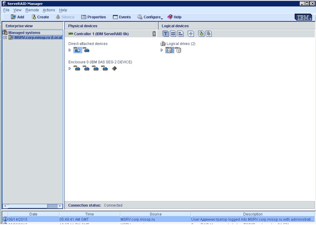The width and height of the screenshot is (316, 225).
Task: Toggle the text description view (T)
Action: (166, 34)
